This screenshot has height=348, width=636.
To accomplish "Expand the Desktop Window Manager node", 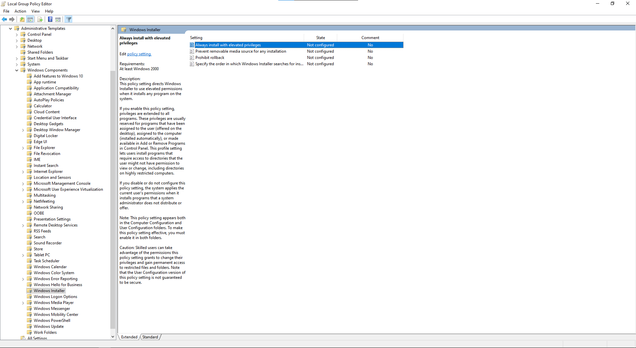I will pos(23,130).
